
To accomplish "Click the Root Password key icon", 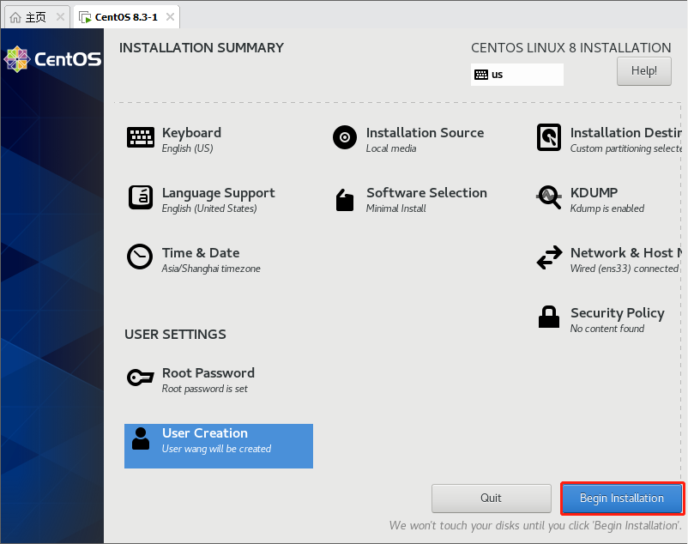I will (141, 378).
